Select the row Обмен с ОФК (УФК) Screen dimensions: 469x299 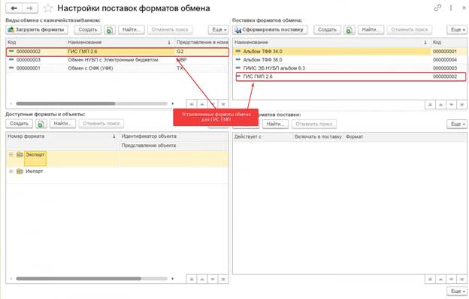[117, 68]
